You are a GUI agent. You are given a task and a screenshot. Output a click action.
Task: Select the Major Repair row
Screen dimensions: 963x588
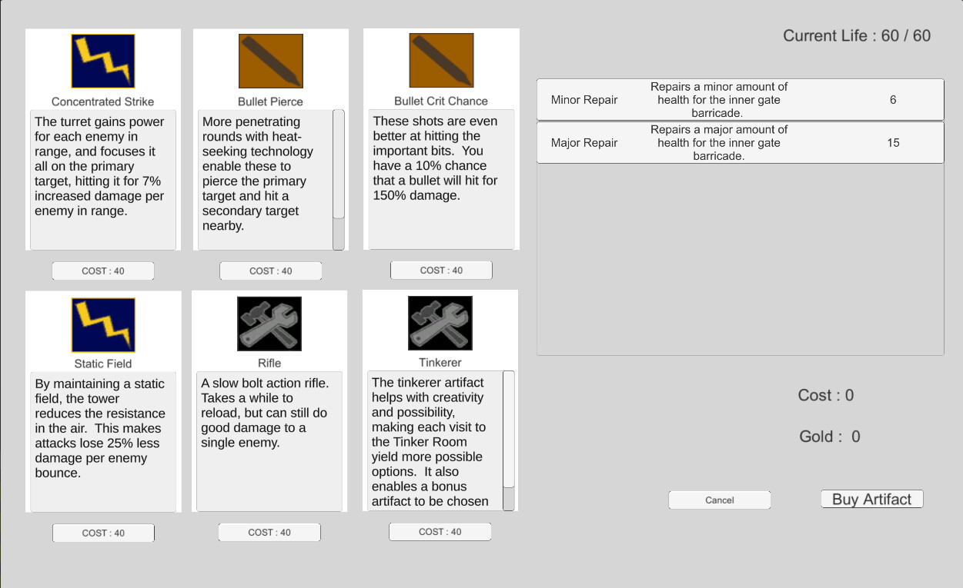[x=740, y=143]
